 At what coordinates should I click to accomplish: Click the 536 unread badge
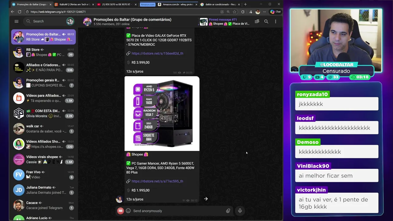(x=70, y=70)
